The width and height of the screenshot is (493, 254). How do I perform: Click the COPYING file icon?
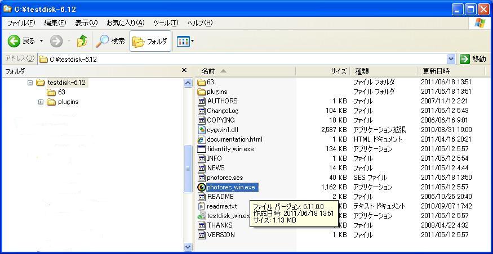202,120
